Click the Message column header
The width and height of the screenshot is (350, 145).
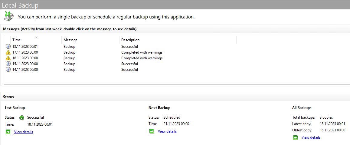[70, 40]
